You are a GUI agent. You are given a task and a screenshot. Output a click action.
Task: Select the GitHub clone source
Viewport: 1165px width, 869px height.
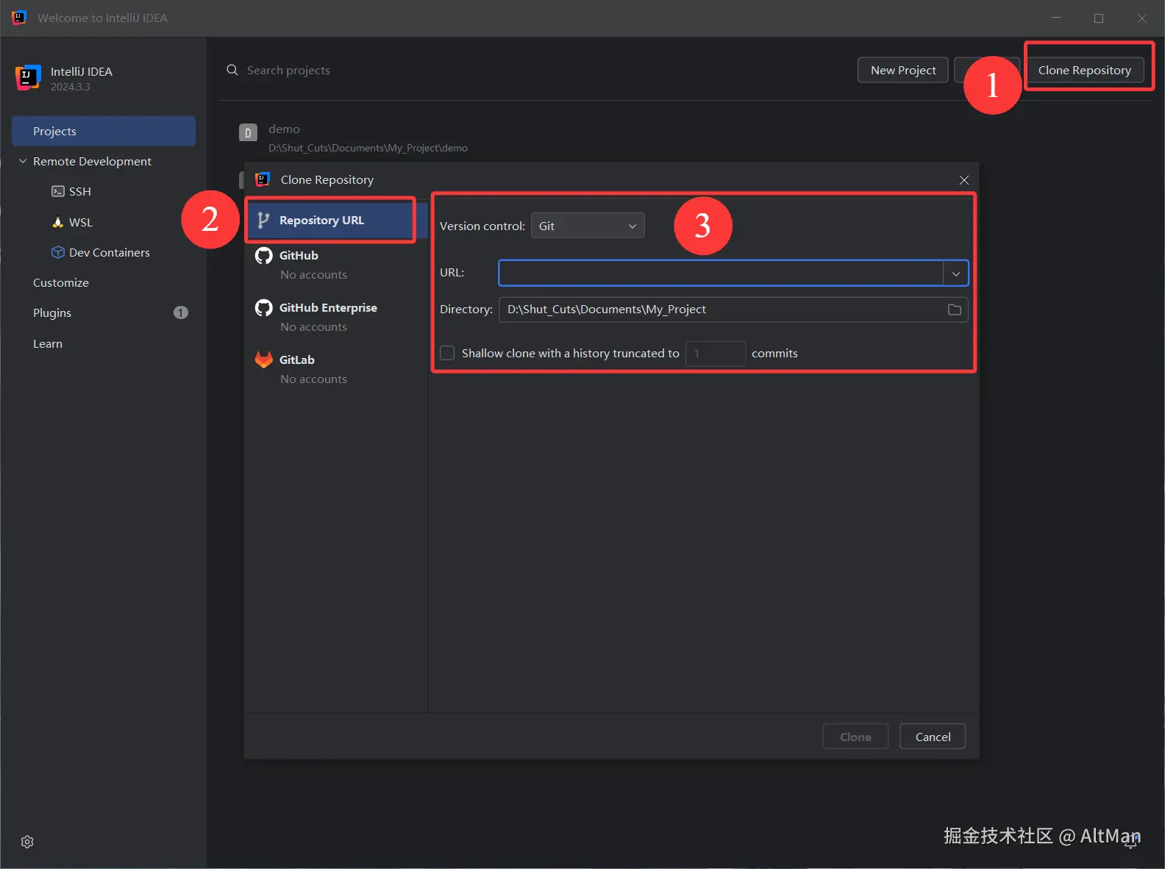pyautogui.click(x=336, y=265)
